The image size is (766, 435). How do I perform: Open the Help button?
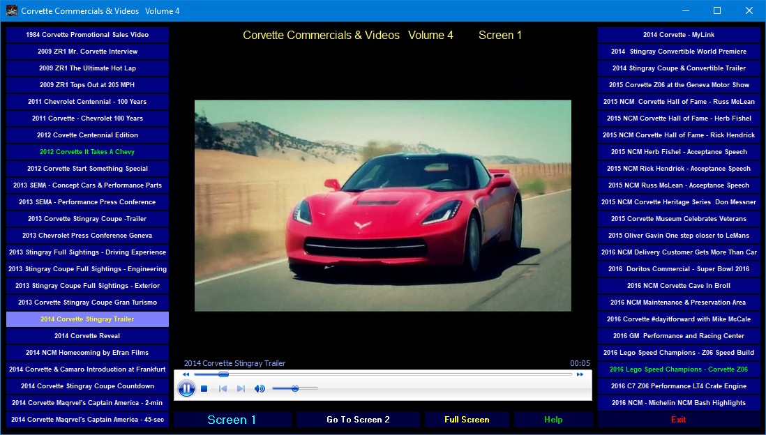point(553,420)
